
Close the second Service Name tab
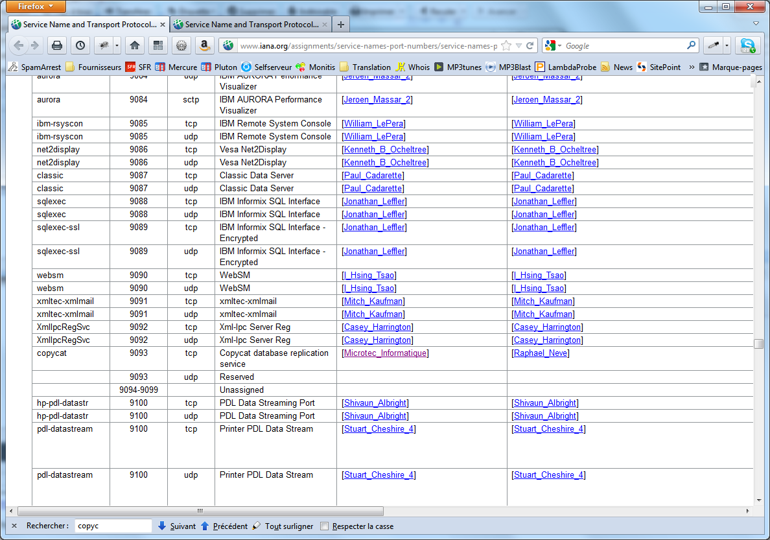325,25
